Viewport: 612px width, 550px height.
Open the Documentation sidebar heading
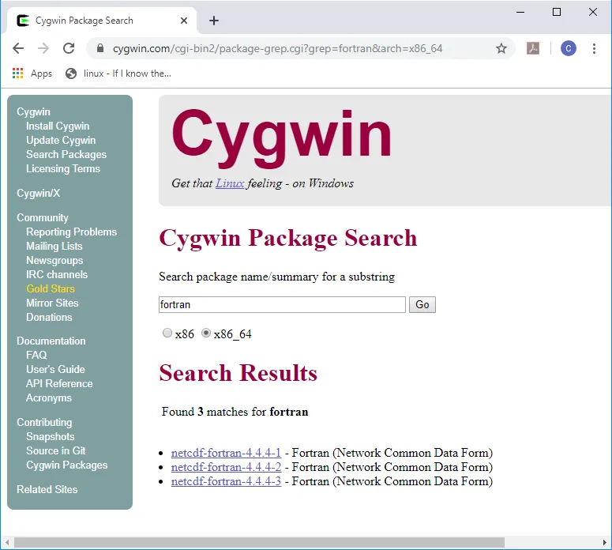[x=51, y=341]
